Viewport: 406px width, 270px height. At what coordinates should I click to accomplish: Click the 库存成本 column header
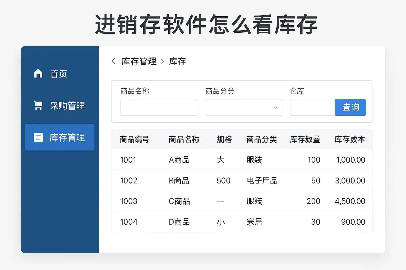click(350, 139)
